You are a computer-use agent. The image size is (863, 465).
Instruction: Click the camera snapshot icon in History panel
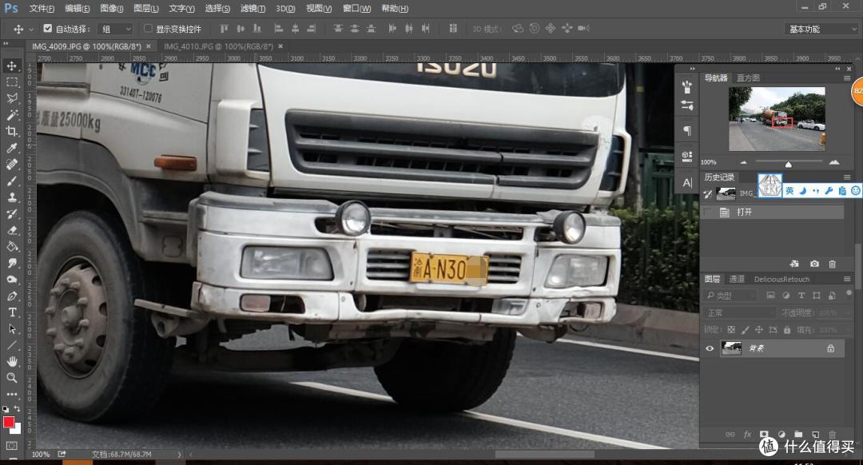coord(814,264)
